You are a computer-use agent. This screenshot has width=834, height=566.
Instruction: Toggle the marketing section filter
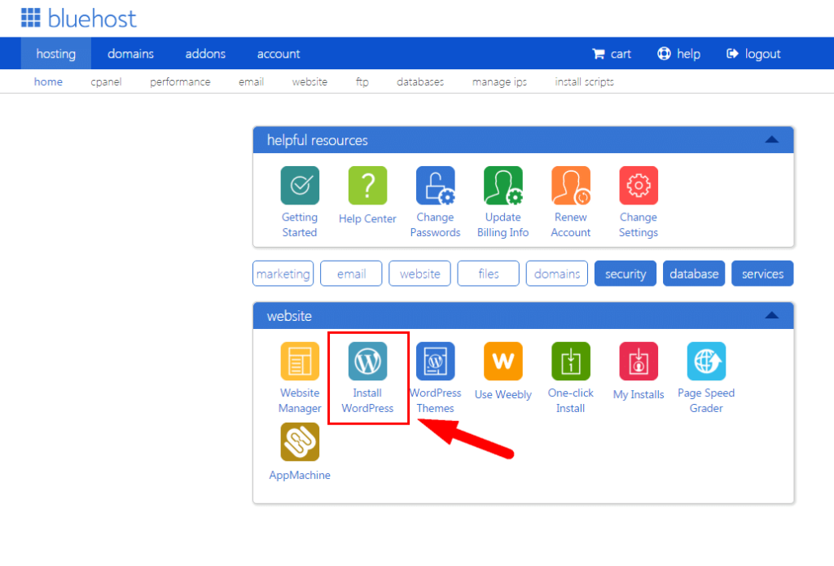tap(283, 274)
